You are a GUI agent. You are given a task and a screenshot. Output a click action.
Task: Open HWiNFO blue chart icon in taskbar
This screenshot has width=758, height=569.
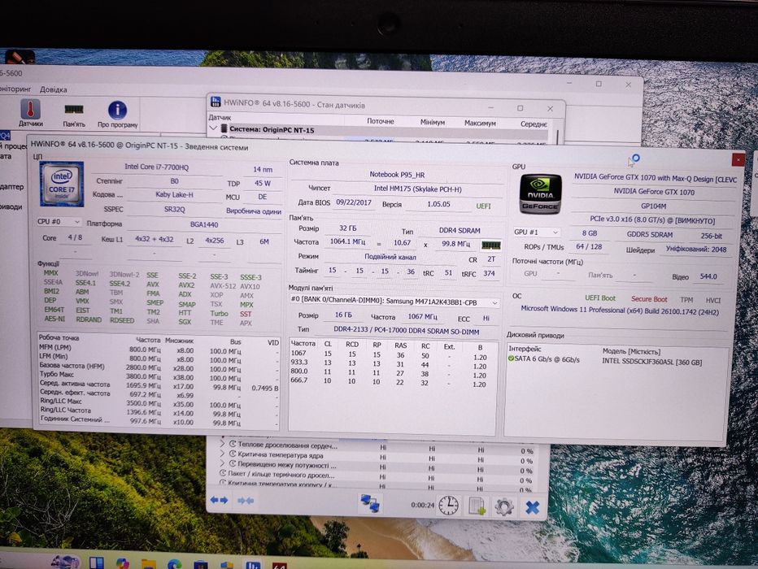252,565
